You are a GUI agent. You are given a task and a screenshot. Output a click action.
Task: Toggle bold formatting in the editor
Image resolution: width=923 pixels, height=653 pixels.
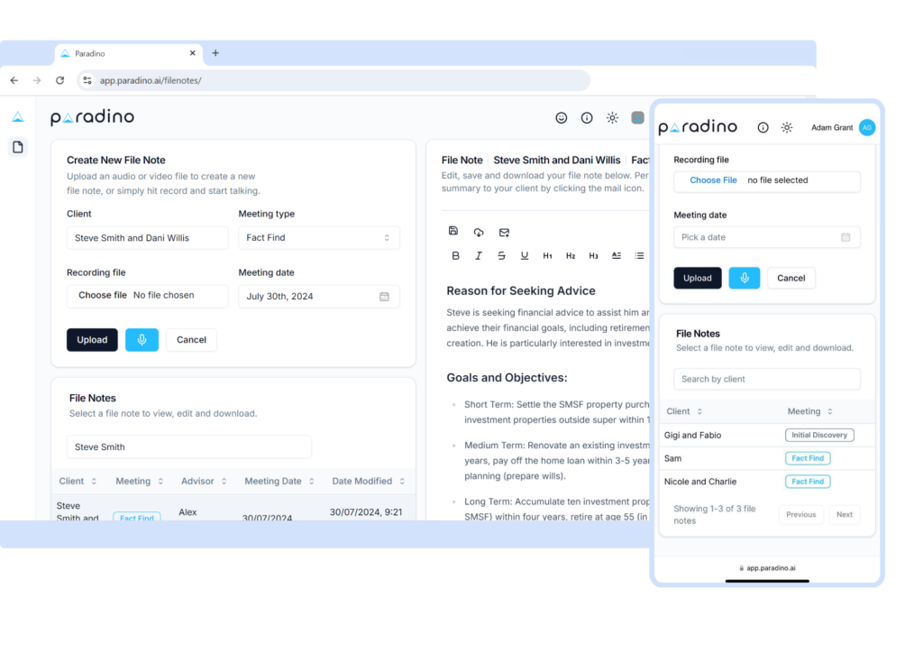[x=455, y=256]
